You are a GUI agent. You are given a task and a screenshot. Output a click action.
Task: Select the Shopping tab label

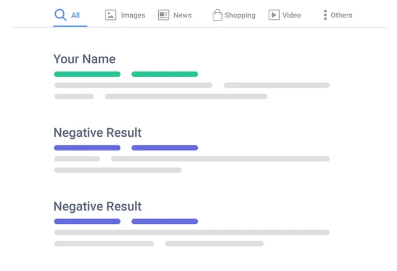(x=240, y=15)
